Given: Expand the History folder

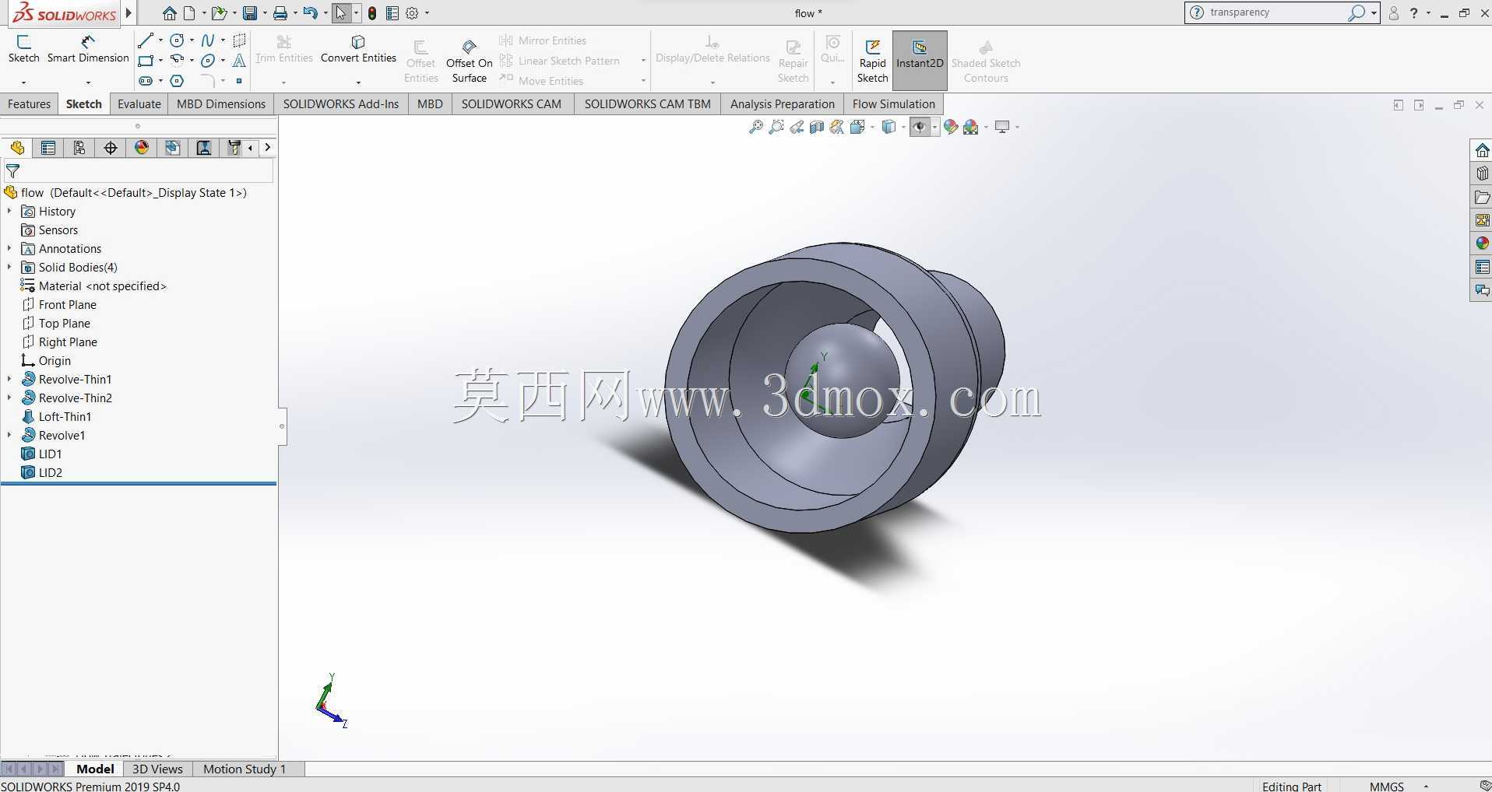Looking at the screenshot, I should [x=9, y=211].
